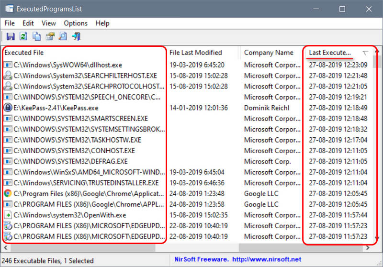Click the Dominik Reichl company cell
383x267 pixels.
pos(267,108)
